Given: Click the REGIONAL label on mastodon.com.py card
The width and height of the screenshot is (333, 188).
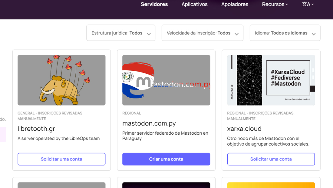Looking at the screenshot, I should [x=132, y=113].
